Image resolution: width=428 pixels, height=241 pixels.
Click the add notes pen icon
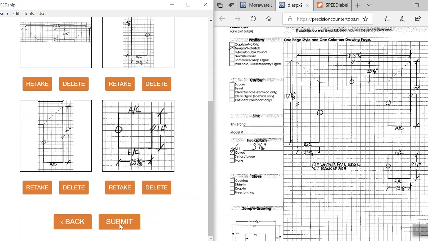tap(402, 19)
